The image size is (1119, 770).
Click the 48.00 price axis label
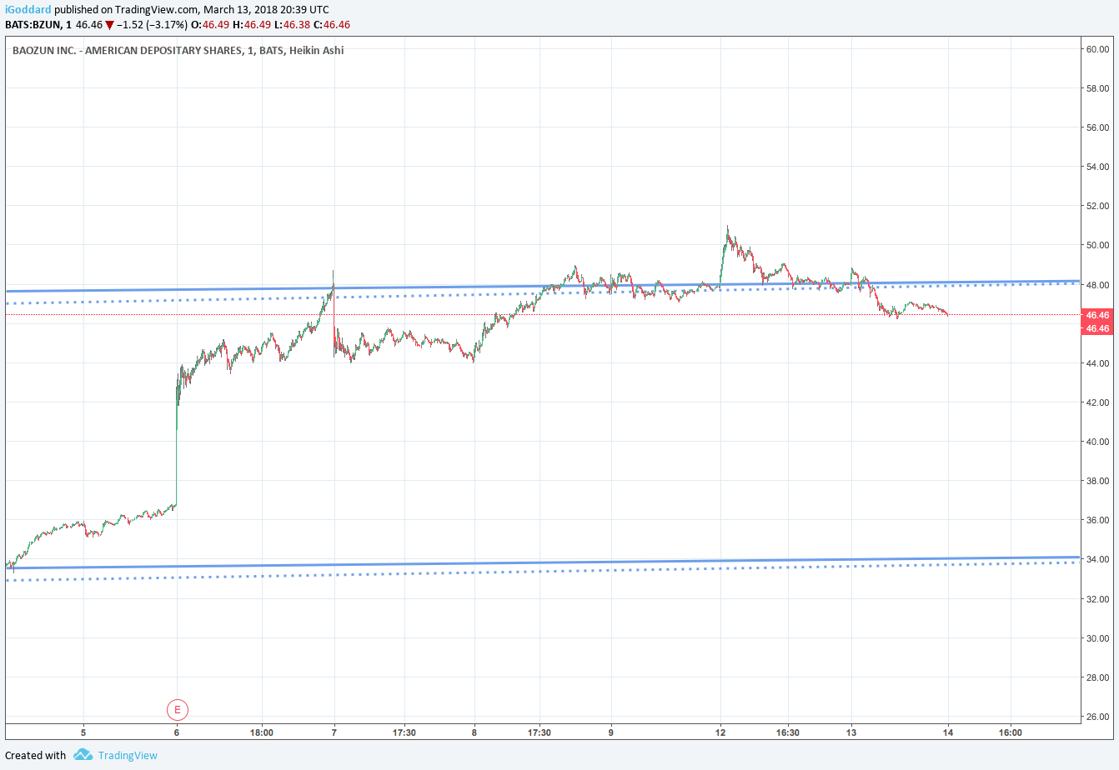[1097, 285]
